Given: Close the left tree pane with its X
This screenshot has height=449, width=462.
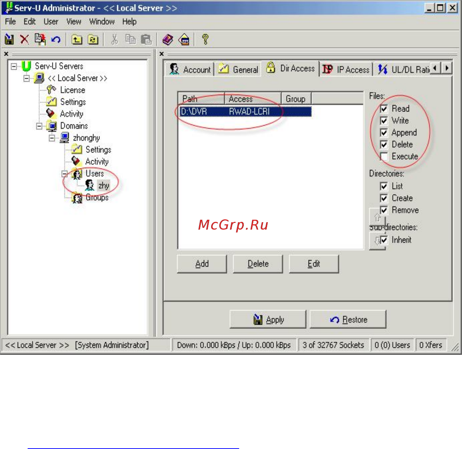Looking at the screenshot, I should 6,54.
